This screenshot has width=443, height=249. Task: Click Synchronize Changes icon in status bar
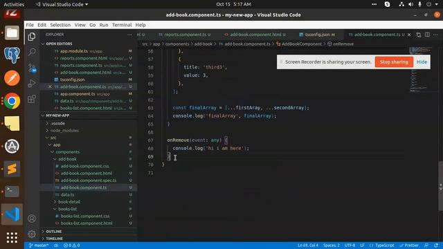tap(56, 246)
